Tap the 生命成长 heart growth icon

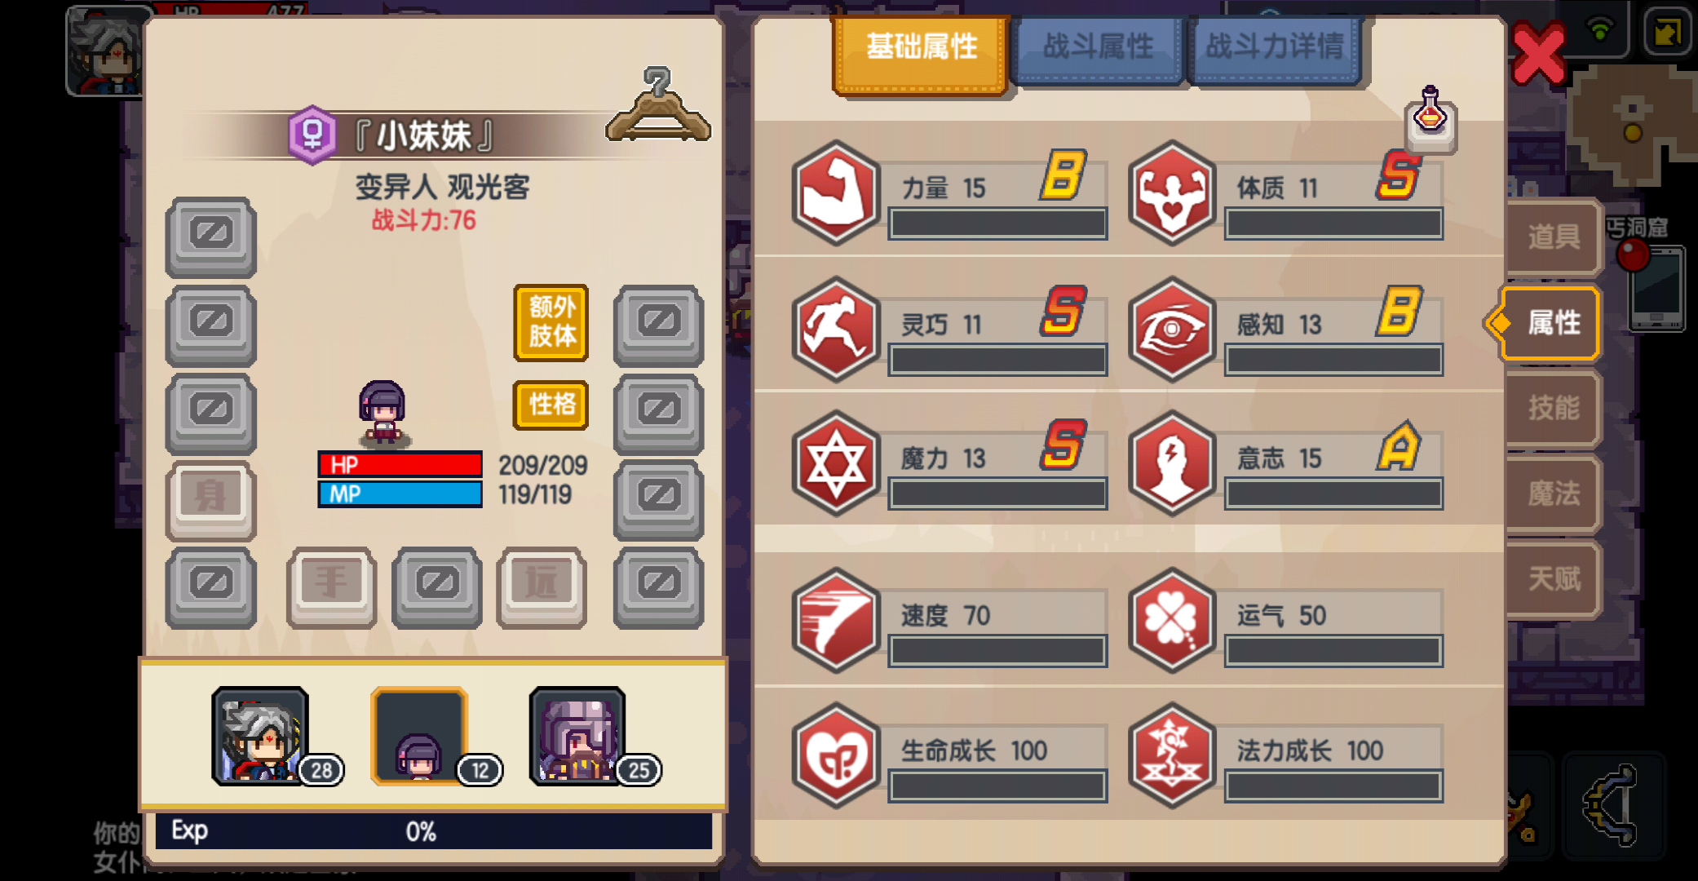coord(836,755)
